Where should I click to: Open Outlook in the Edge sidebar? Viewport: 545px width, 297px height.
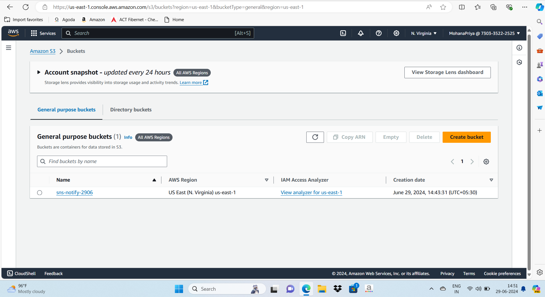point(540,93)
